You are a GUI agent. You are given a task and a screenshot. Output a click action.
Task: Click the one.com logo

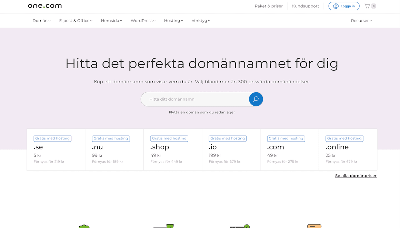tap(45, 6)
